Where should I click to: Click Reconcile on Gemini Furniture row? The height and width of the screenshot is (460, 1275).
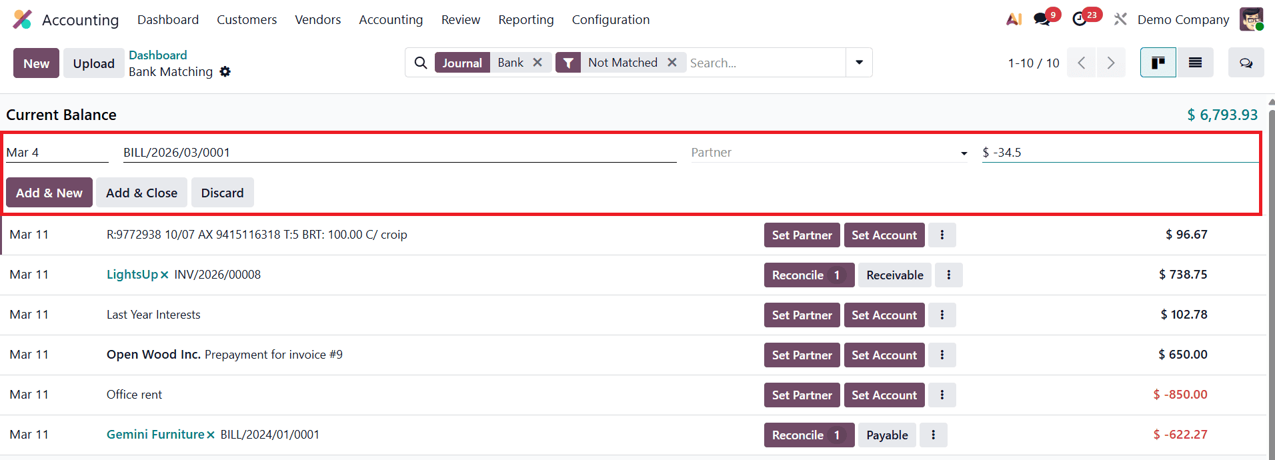tap(809, 435)
